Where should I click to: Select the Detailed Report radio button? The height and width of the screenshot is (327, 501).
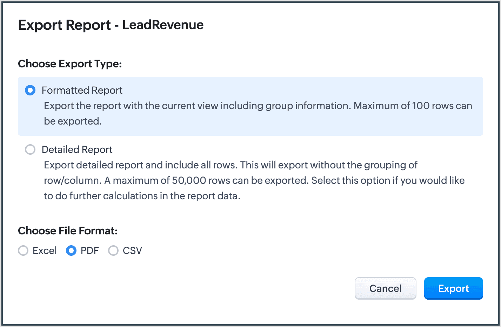[30, 150]
